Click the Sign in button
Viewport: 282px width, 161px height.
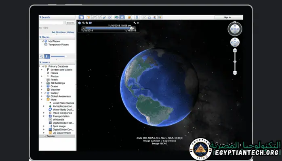[x=228, y=17]
